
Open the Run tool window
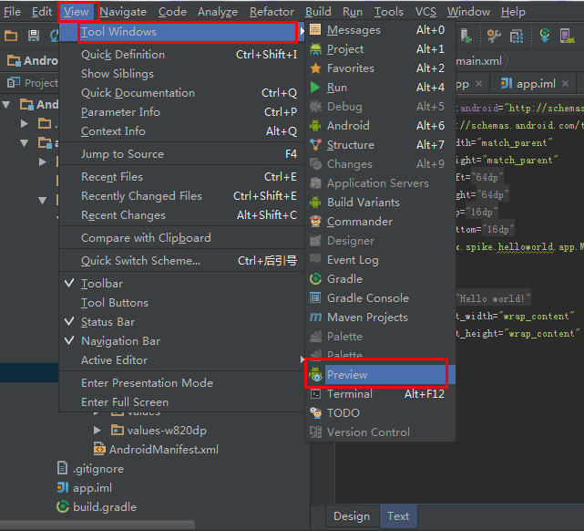(x=380, y=88)
